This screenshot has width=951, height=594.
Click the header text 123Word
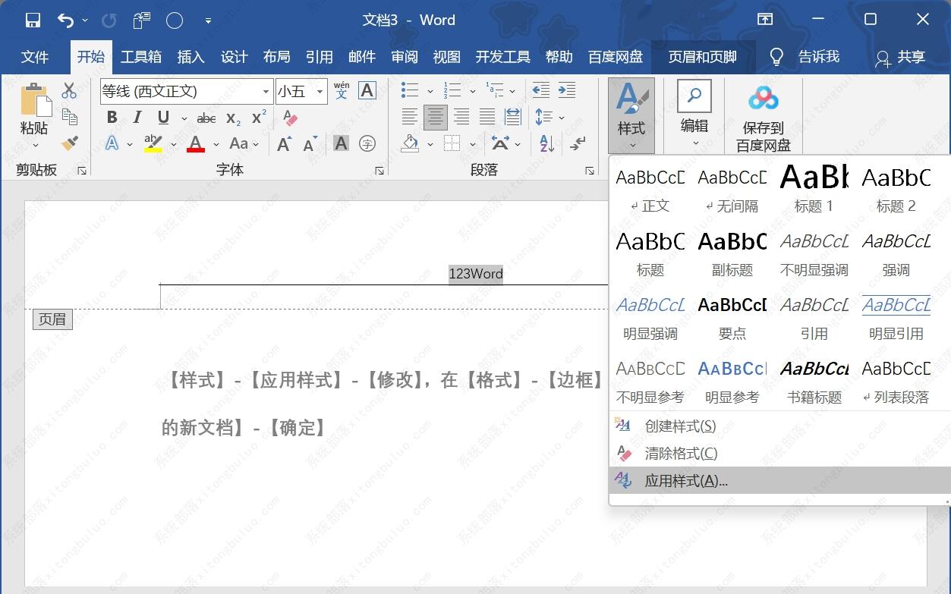tap(476, 274)
